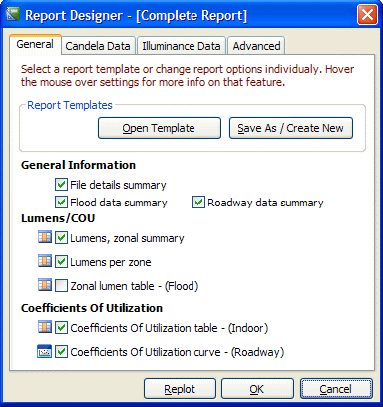The width and height of the screenshot is (383, 407).
Task: Go to the Advanced tab
Action: (256, 46)
